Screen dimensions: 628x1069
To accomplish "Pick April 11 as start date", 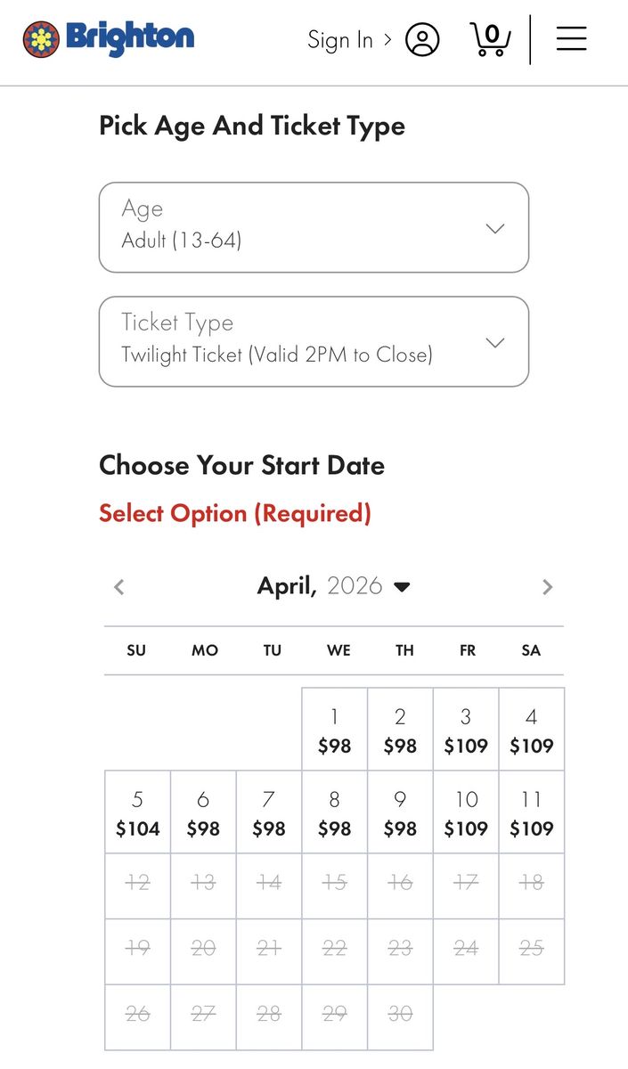I will (531, 812).
